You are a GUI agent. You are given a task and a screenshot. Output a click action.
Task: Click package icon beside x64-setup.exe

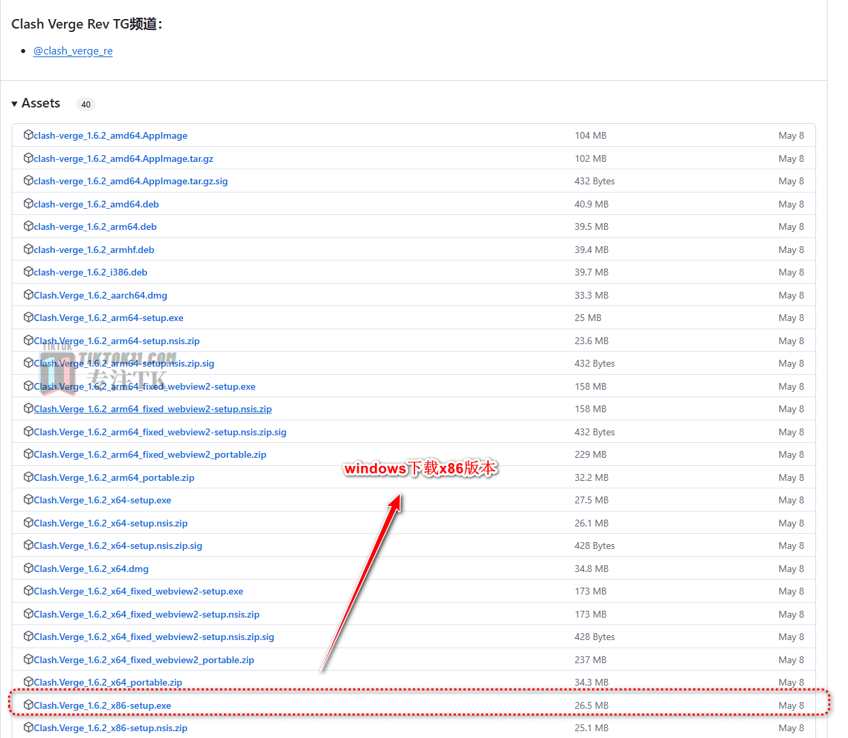point(29,499)
